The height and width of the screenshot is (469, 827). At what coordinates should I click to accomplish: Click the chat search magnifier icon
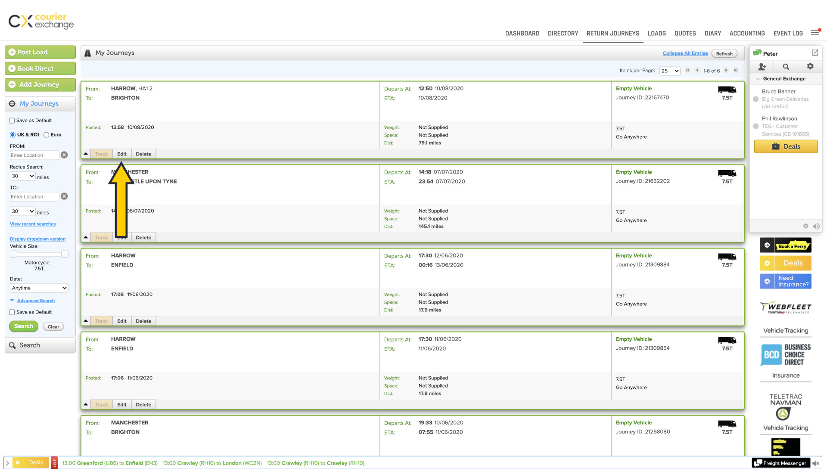click(x=786, y=67)
